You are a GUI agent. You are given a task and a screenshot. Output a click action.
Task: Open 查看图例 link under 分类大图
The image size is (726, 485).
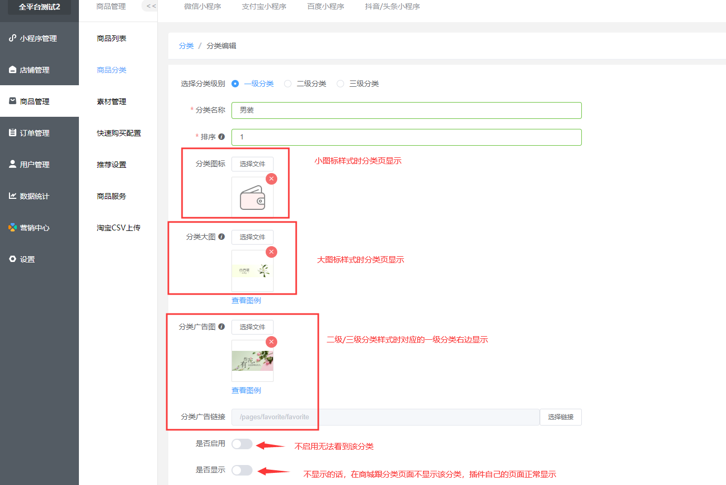point(246,300)
